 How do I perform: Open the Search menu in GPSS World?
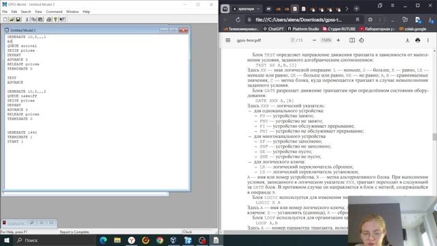[26, 12]
